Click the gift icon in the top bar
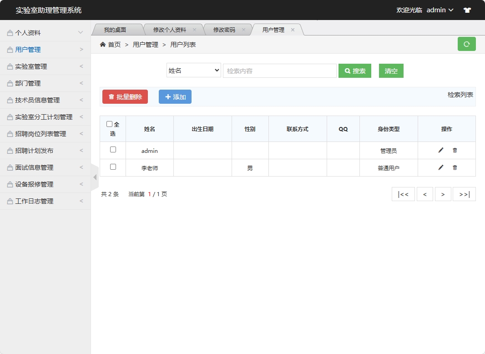Viewport: 485px width, 354px height. [467, 10]
